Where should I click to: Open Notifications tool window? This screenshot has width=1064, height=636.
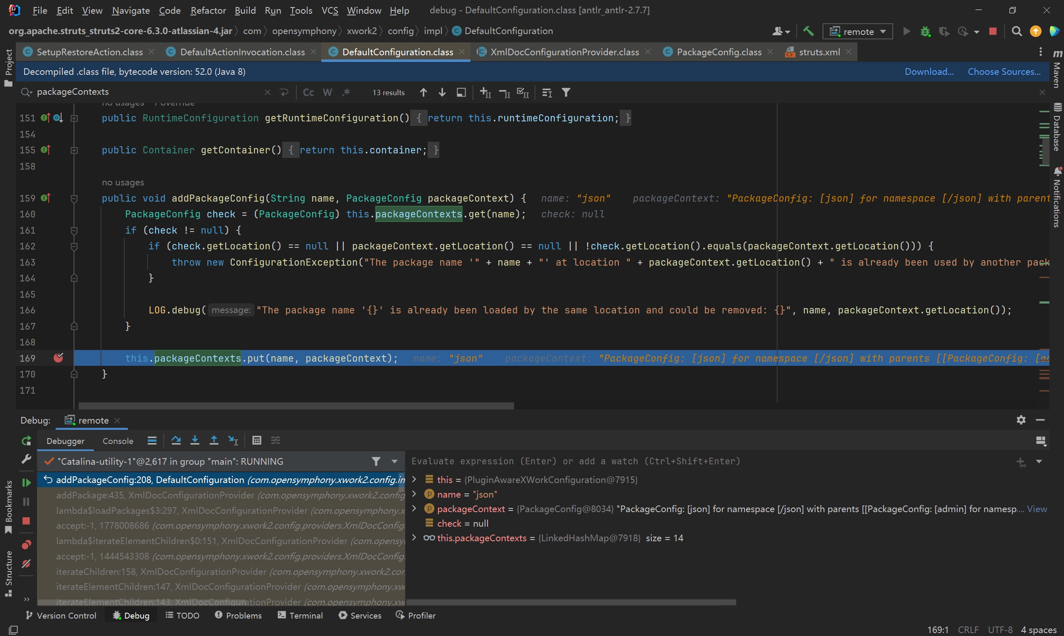point(1057,197)
